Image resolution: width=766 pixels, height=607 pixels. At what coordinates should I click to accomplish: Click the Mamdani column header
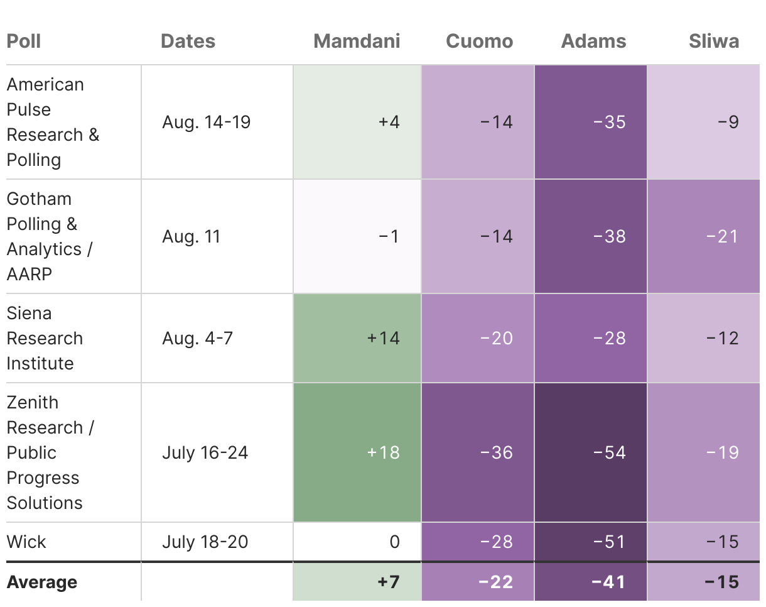[x=357, y=41]
